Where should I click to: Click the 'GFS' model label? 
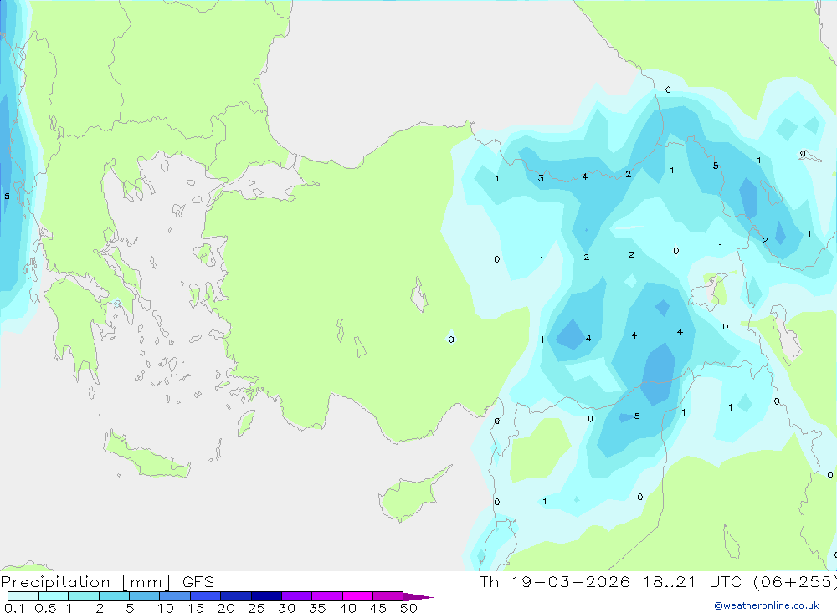[198, 582]
